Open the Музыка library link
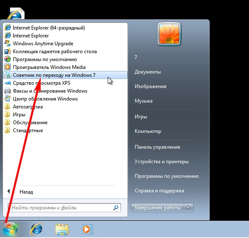This screenshot has width=249, height=238. click(x=143, y=101)
